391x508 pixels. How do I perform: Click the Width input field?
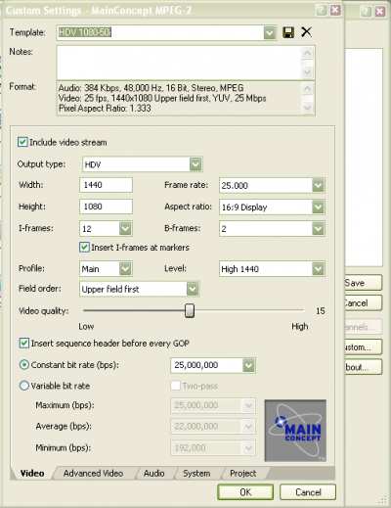click(106, 185)
